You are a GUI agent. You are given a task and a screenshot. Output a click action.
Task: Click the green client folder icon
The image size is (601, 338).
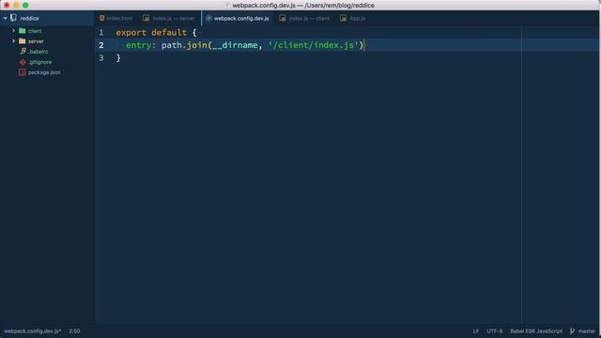(x=23, y=31)
